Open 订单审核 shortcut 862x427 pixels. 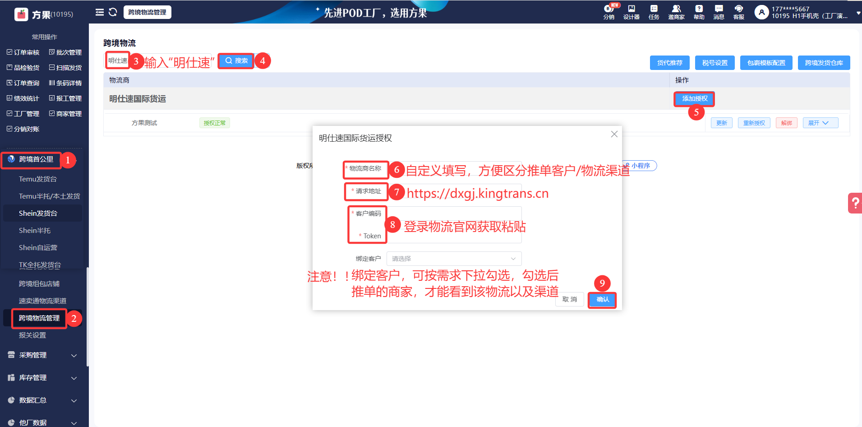point(23,52)
